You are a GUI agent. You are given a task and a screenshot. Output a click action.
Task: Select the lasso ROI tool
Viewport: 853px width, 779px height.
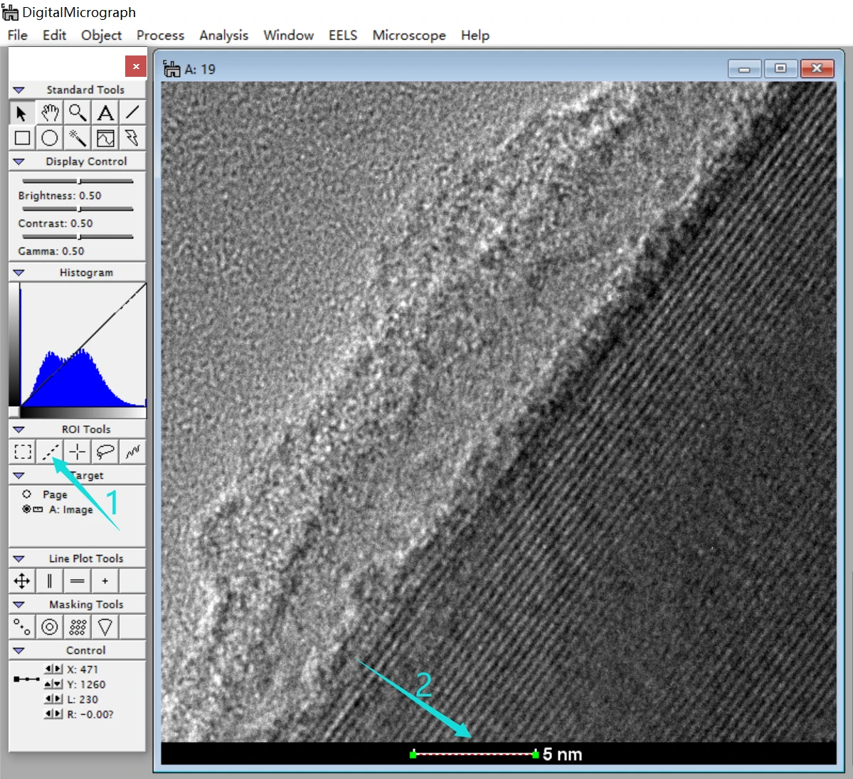click(x=105, y=451)
